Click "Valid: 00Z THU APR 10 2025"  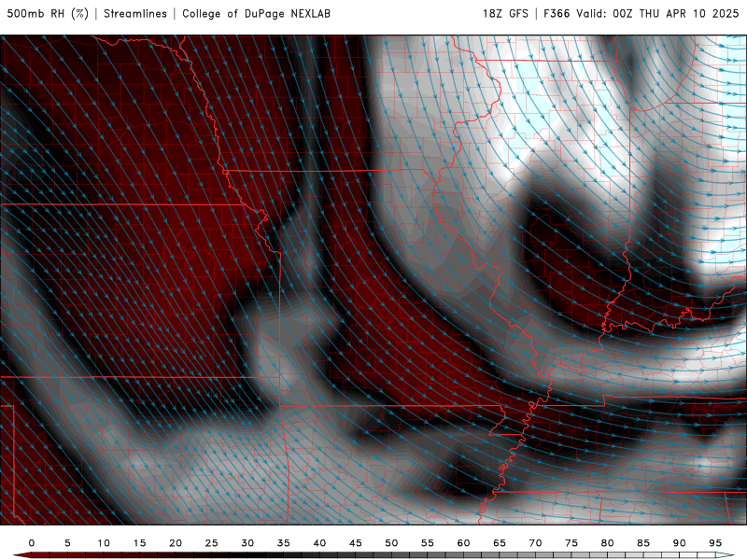657,13
